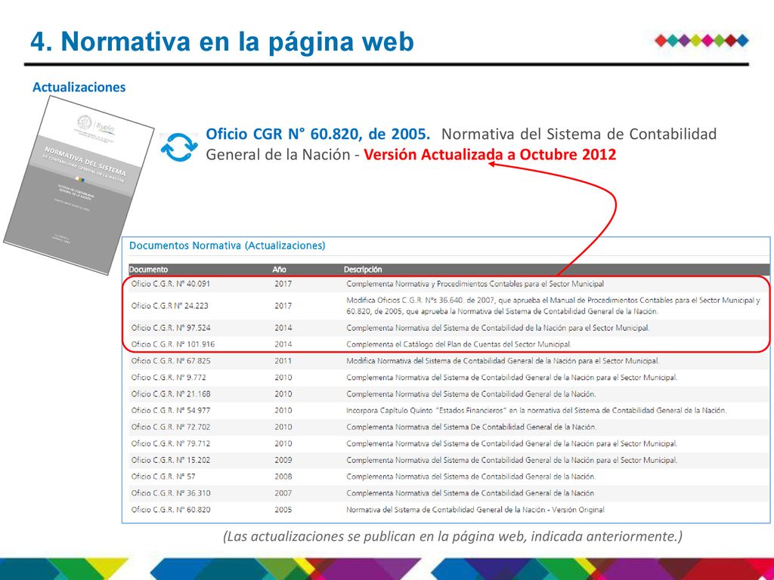This screenshot has height=580, width=774.
Task: Open the Normativa del Sistema document cover thumbnail
Action: tap(79, 185)
